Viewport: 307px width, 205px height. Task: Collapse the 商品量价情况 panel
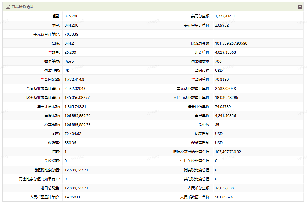point(299,7)
